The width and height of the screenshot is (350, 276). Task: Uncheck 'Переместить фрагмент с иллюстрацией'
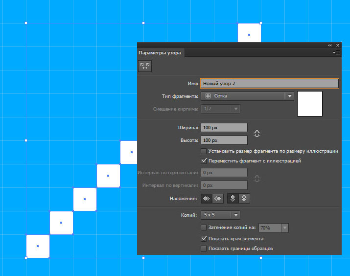coord(204,161)
